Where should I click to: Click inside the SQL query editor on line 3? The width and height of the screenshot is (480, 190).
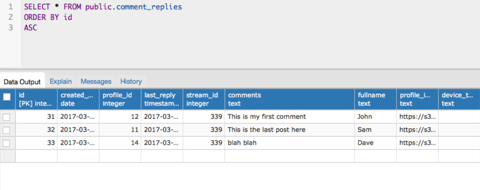click(250, 27)
